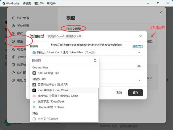
Task: Close the 添加模型 dialog
Action: click(141, 36)
